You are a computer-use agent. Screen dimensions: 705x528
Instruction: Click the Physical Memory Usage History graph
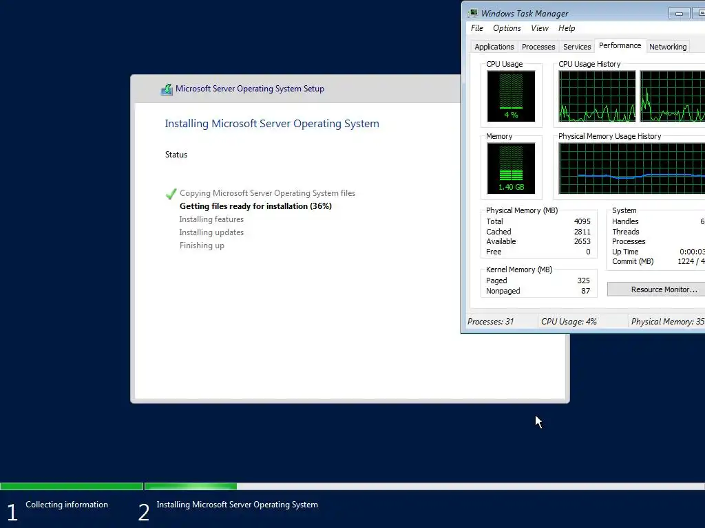pyautogui.click(x=632, y=168)
